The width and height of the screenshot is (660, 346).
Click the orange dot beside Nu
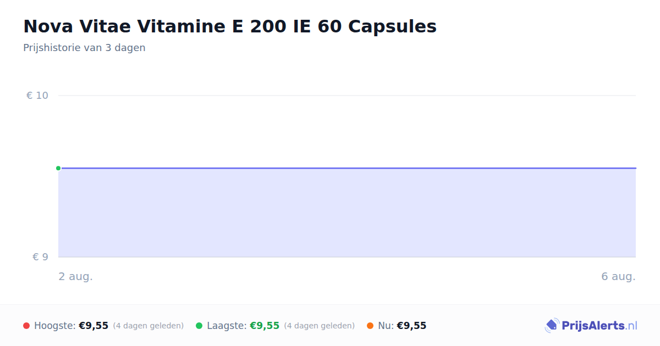click(370, 326)
